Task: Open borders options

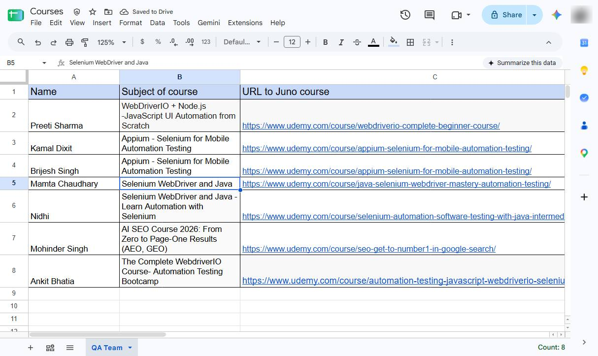Action: 410,42
